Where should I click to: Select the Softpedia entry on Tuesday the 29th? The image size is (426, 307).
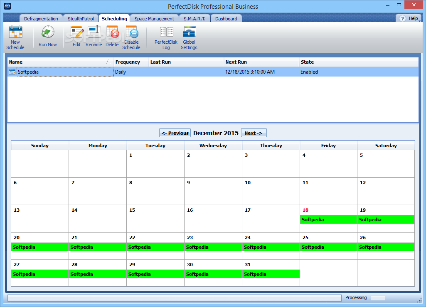pyautogui.click(x=155, y=274)
